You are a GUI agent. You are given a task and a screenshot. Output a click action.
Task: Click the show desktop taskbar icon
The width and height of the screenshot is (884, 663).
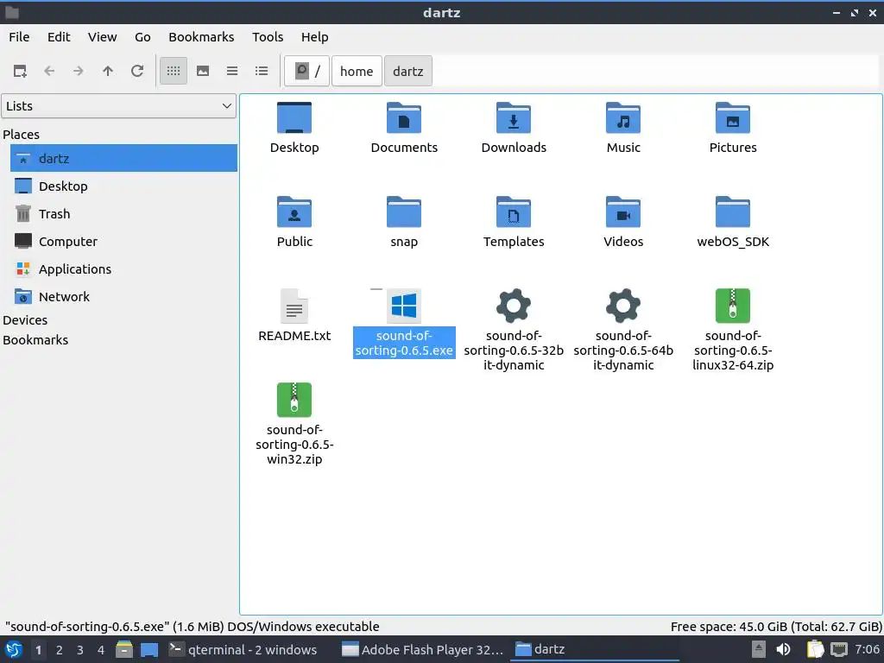149,649
